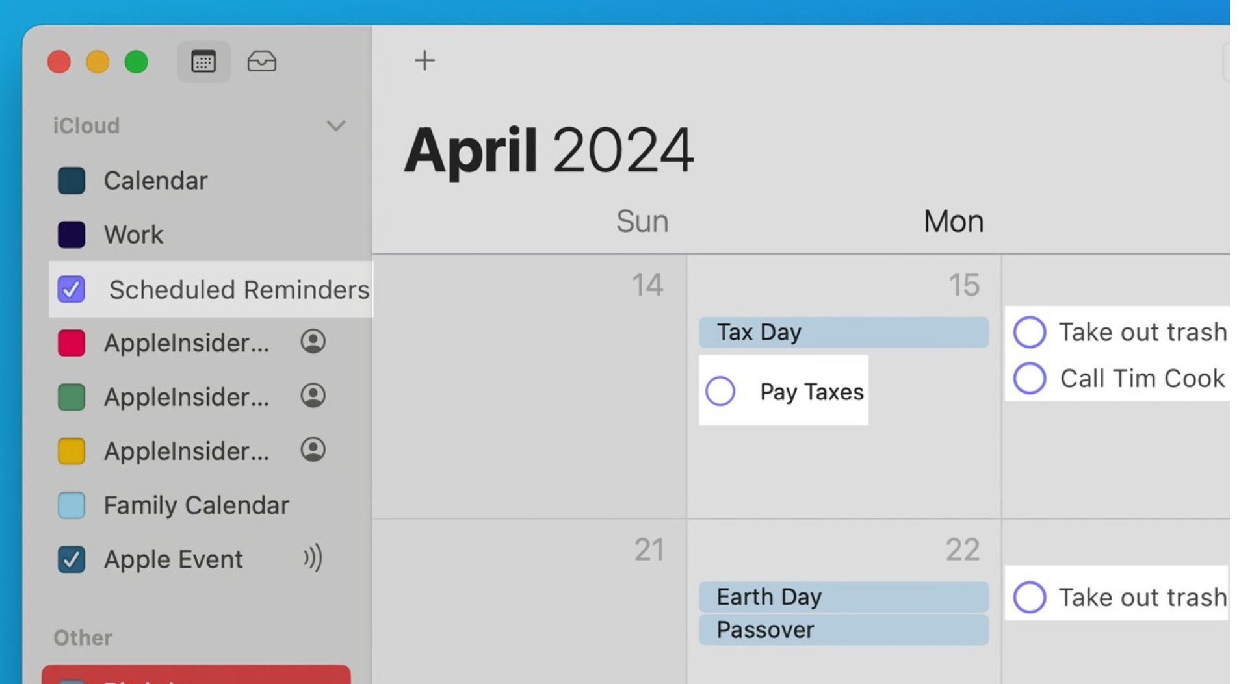
Task: Click the plus icon to create a new event
Action: [x=424, y=60]
